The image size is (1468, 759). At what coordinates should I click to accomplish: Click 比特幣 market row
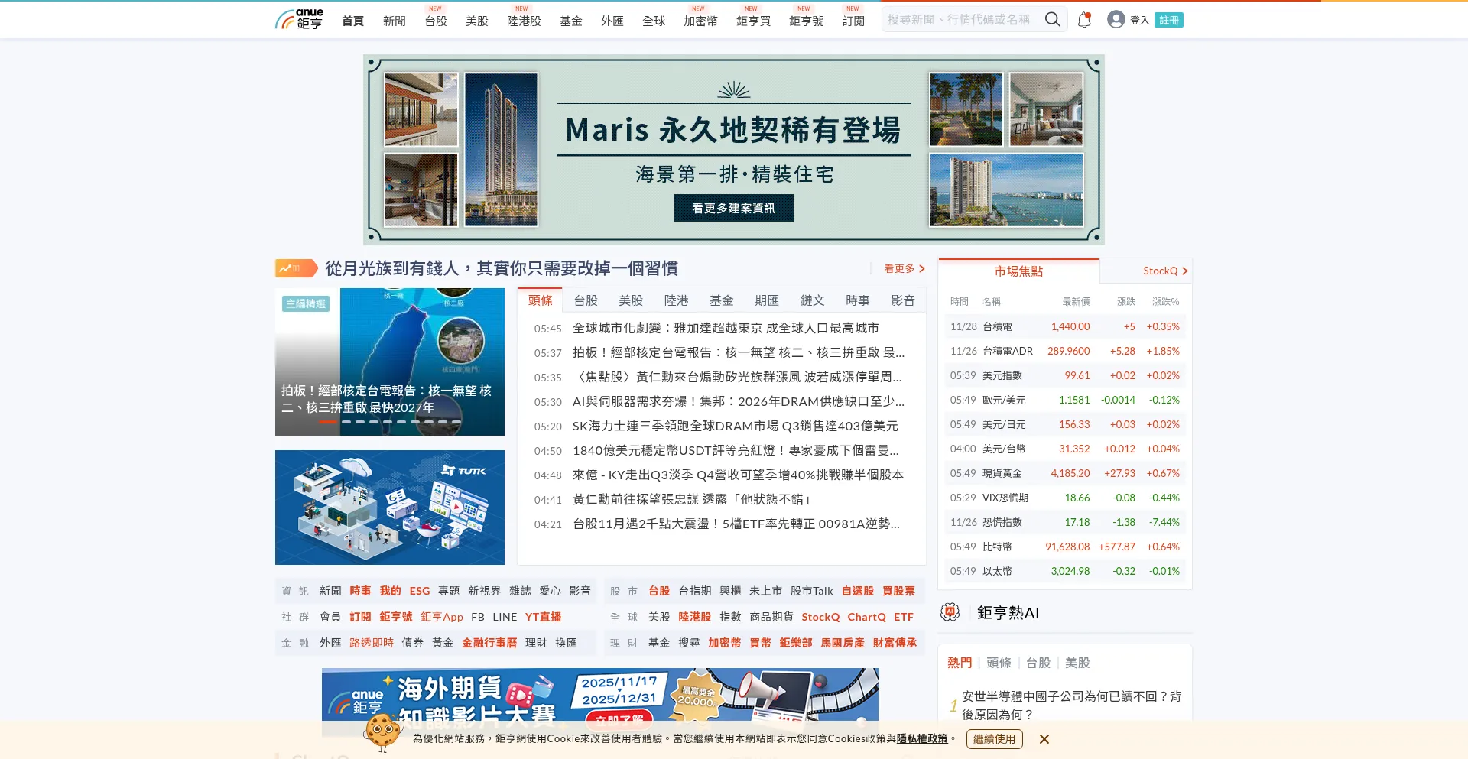click(x=1064, y=547)
